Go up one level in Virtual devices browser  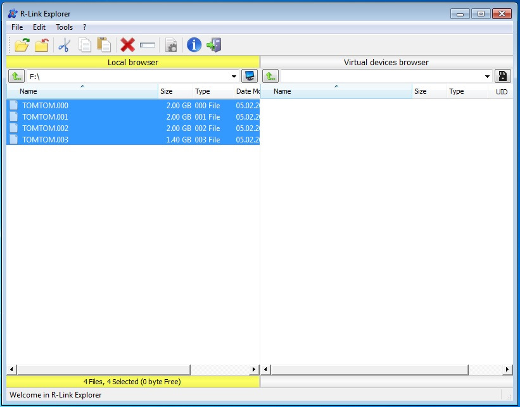[x=270, y=76]
